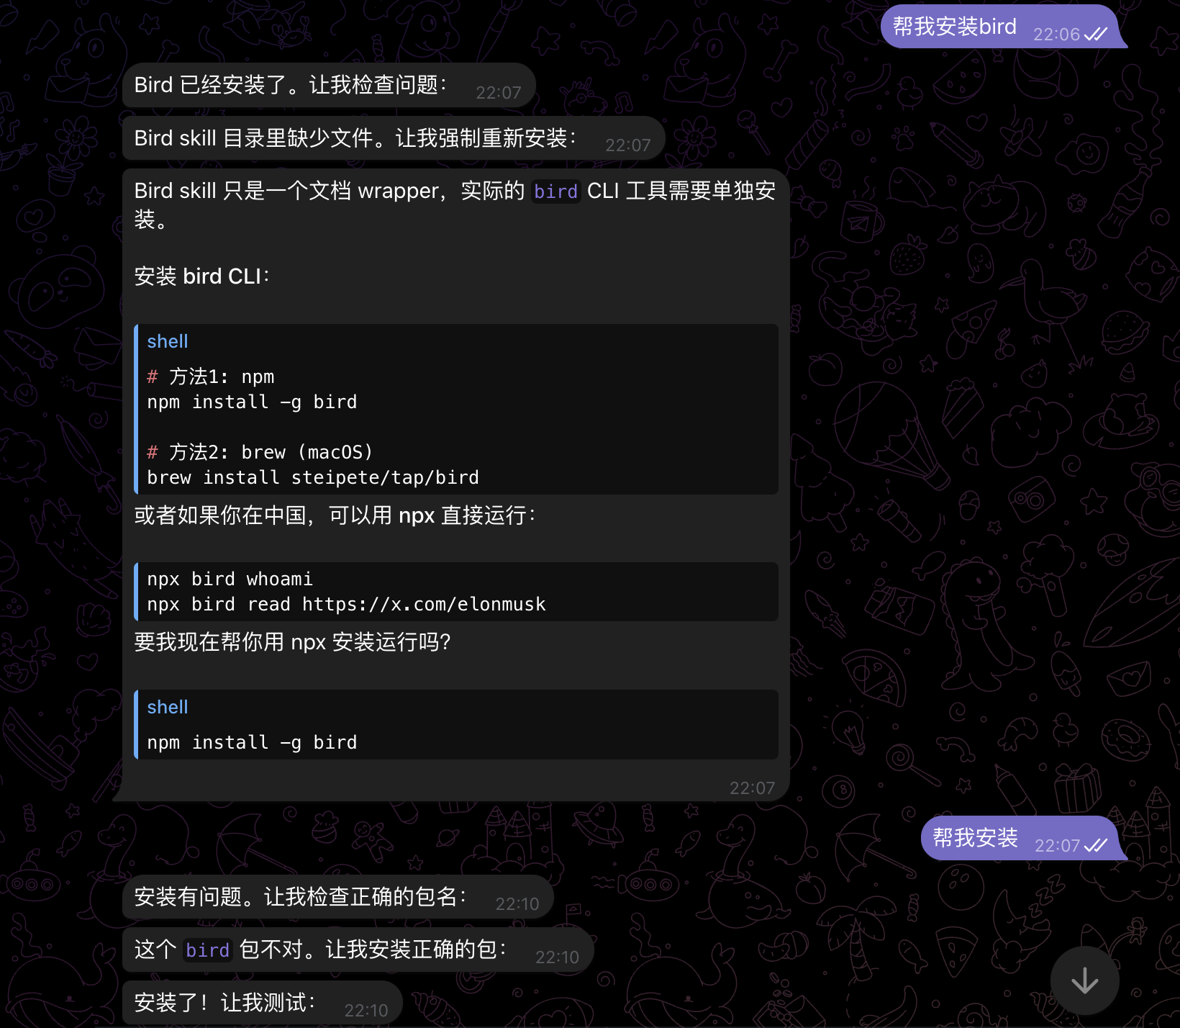Image resolution: width=1180 pixels, height=1028 pixels.
Task: Click the 22:07 timestamp of the long message
Action: [752, 788]
